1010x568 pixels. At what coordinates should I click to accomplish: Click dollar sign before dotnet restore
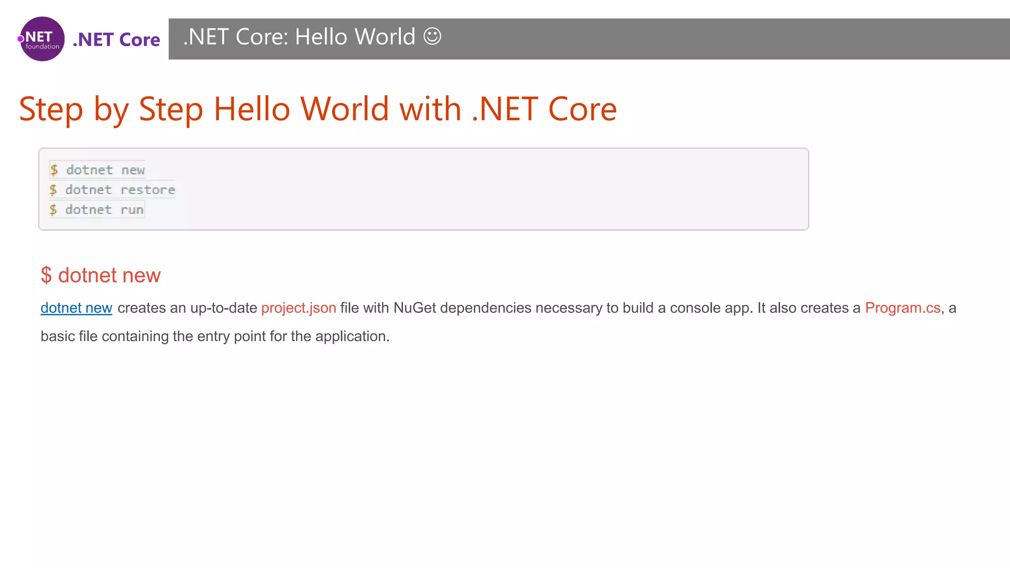(x=53, y=190)
